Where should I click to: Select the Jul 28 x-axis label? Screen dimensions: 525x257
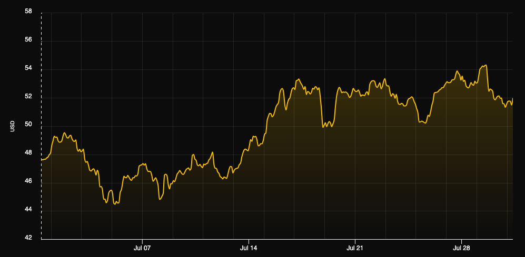point(461,248)
